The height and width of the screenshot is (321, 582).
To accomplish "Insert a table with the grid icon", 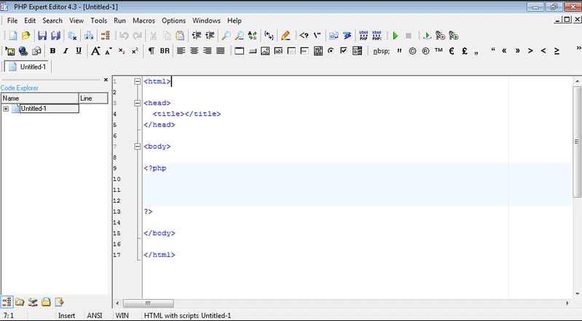I will 318,51.
